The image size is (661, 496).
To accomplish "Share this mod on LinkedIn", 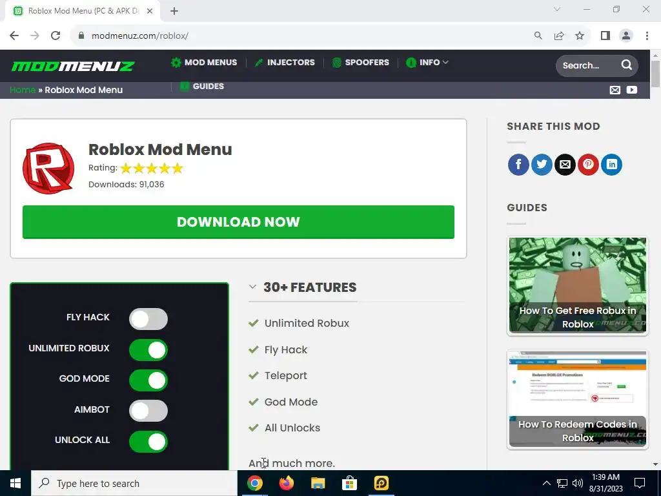I will pos(612,165).
